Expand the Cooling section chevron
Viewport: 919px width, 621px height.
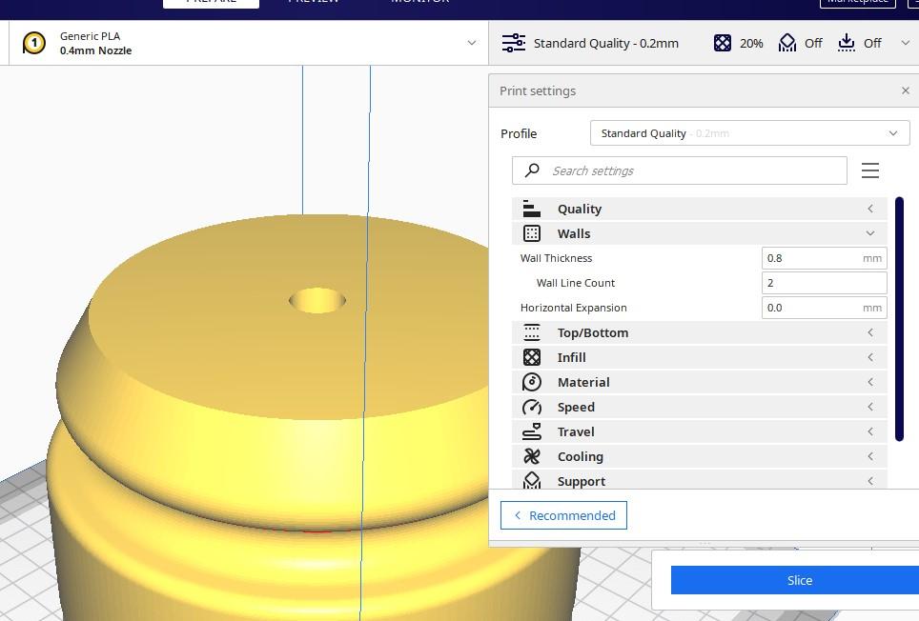tap(870, 456)
